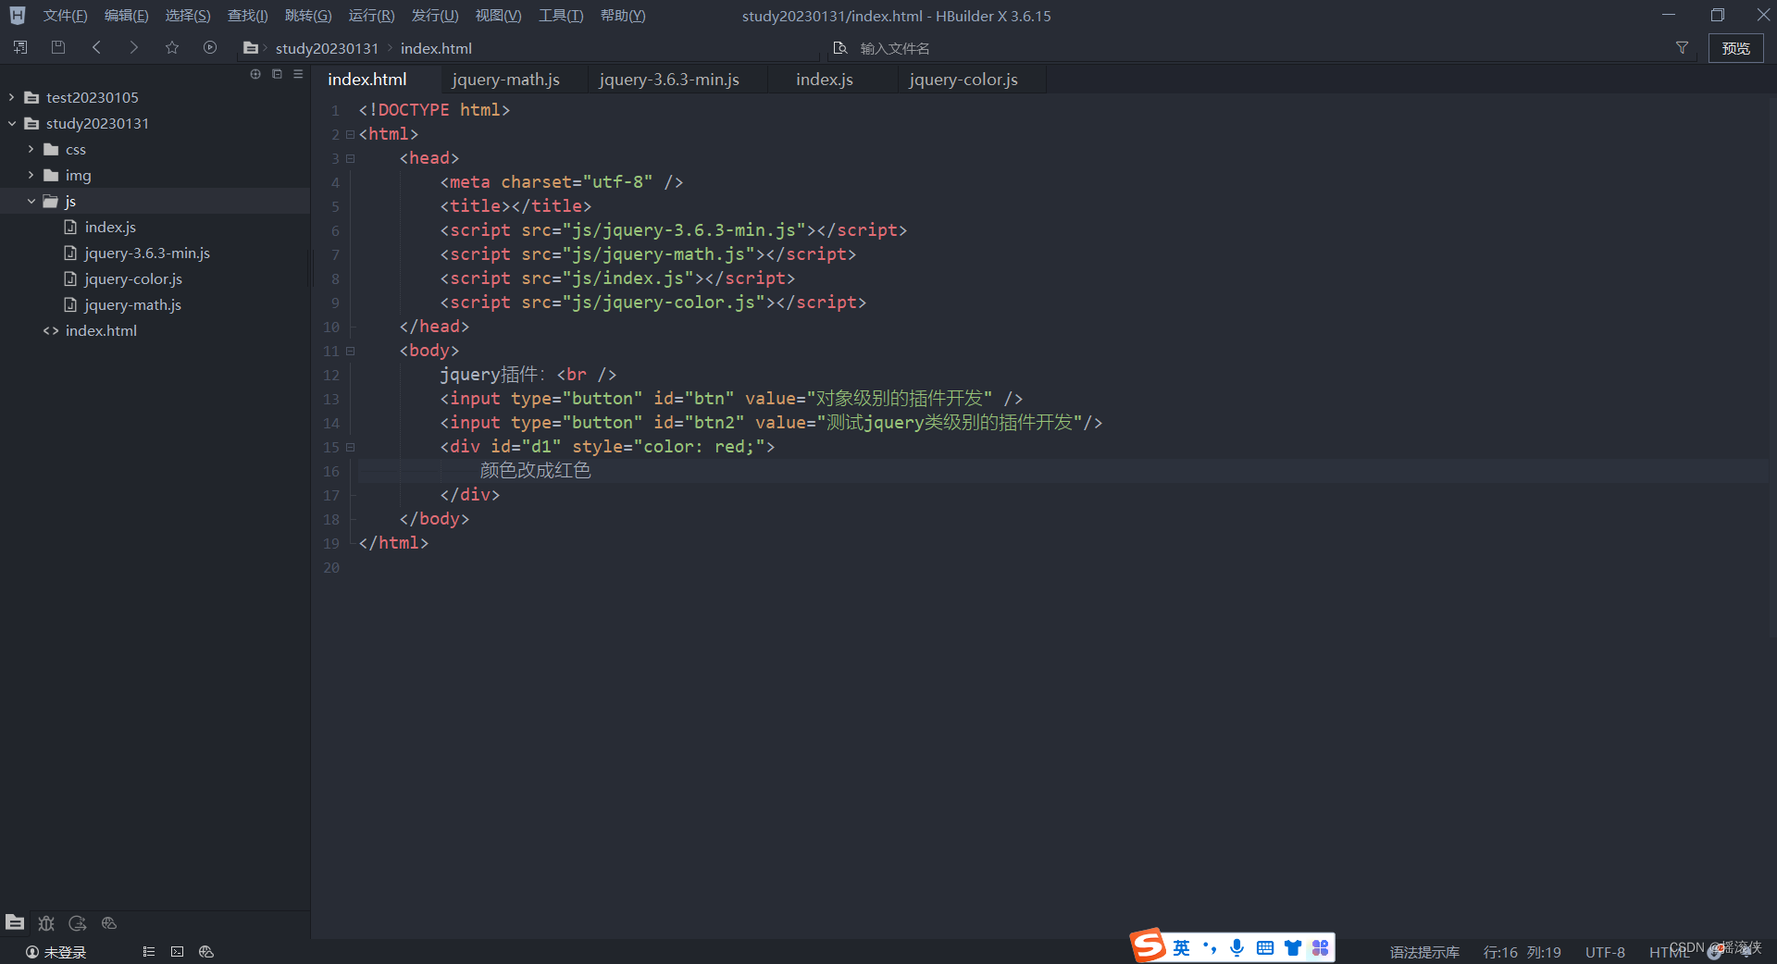Click the Sogou voice input microphone icon
This screenshot has height=964, width=1777.
(x=1237, y=947)
